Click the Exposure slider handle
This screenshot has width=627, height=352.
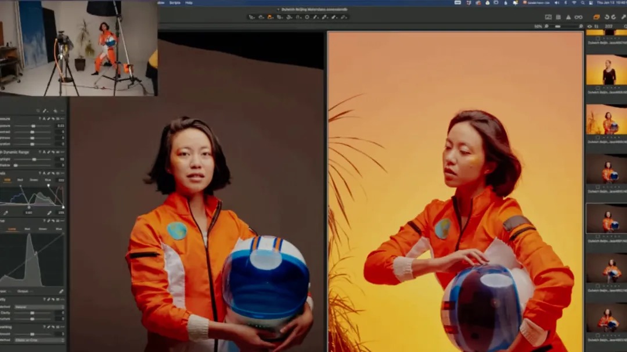[x=33, y=125]
